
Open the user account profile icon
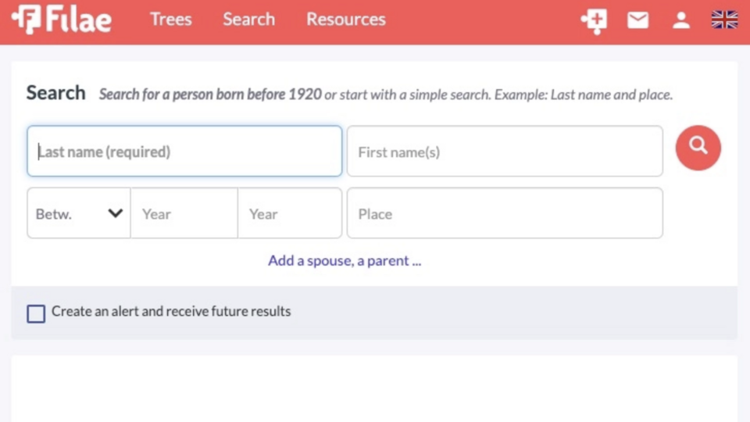(681, 20)
